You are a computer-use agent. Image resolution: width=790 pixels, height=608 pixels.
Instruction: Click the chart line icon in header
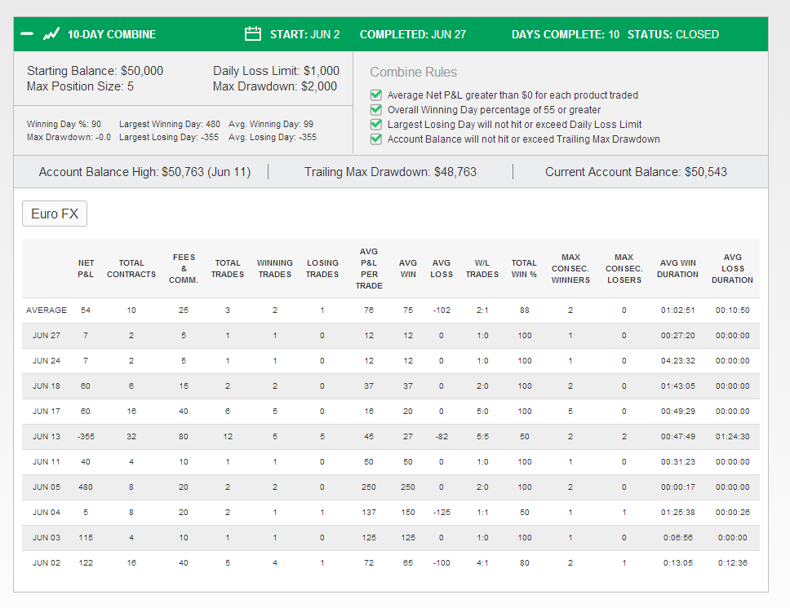(x=51, y=33)
